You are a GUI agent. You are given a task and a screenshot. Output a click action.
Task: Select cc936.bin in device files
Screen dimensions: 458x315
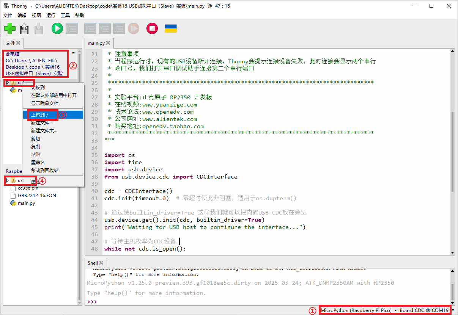tap(28, 188)
